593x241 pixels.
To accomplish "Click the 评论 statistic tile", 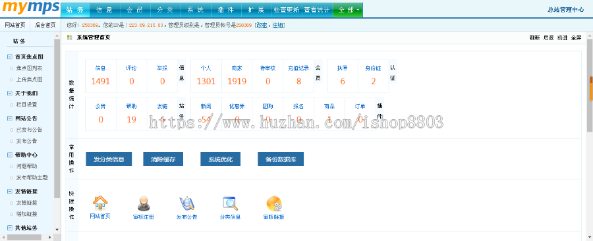I will (131, 76).
